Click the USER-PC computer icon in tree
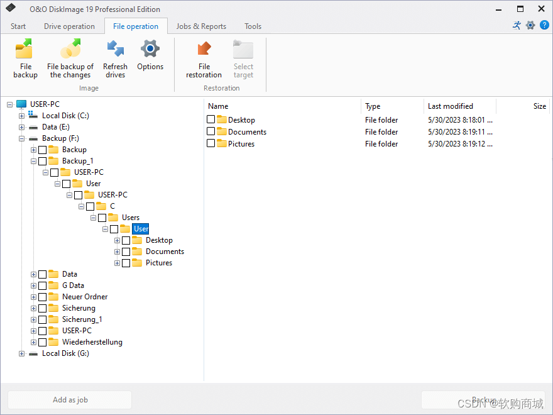Viewport: 553px width, 415px height. [21, 104]
